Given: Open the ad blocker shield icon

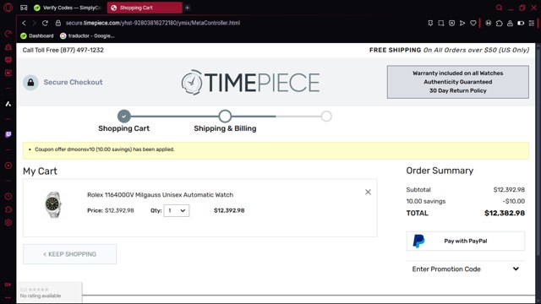Looking at the screenshot, I should click(x=451, y=23).
